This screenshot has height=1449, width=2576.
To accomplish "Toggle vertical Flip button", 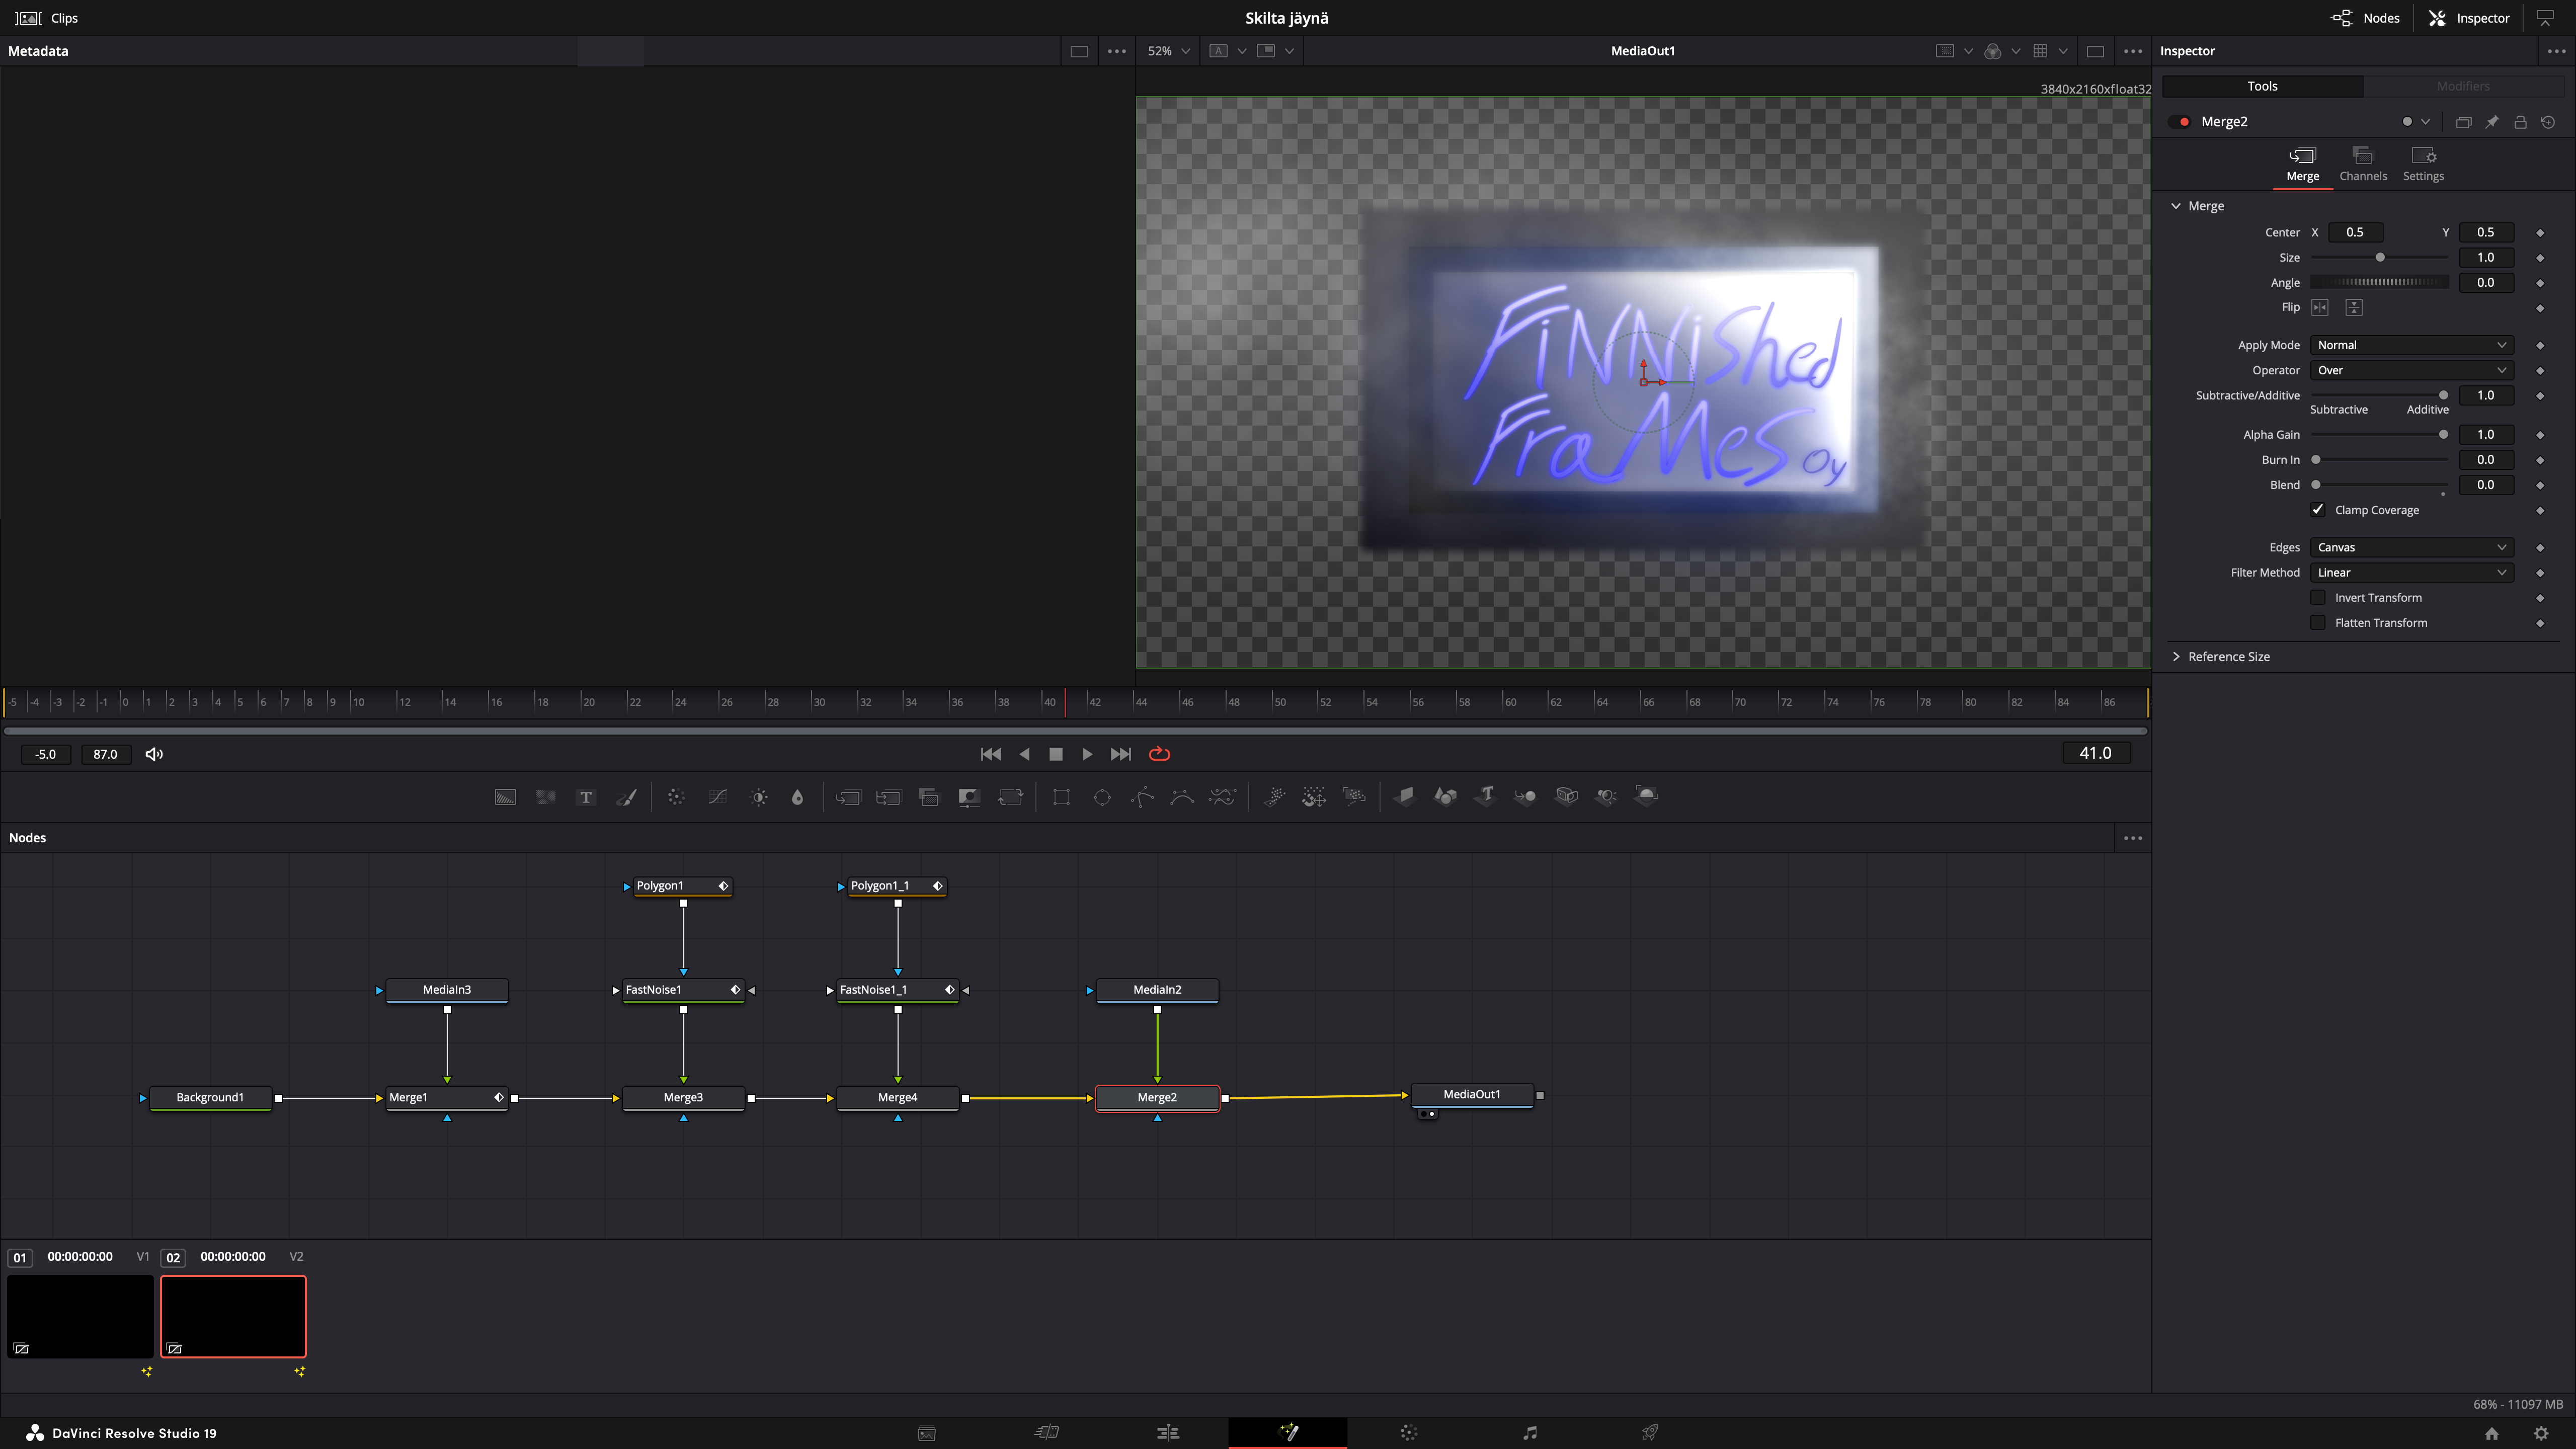I will (x=2354, y=308).
